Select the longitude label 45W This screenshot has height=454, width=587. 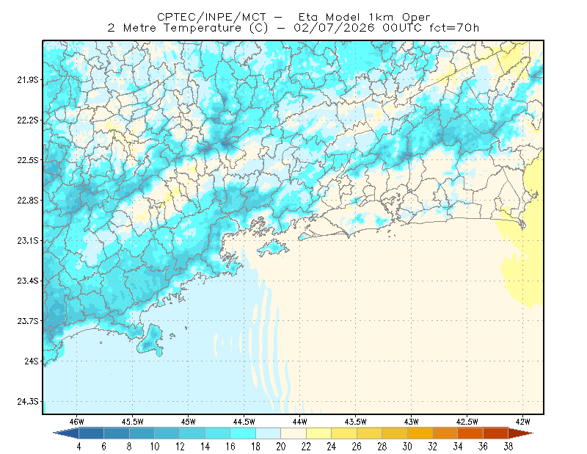[189, 422]
